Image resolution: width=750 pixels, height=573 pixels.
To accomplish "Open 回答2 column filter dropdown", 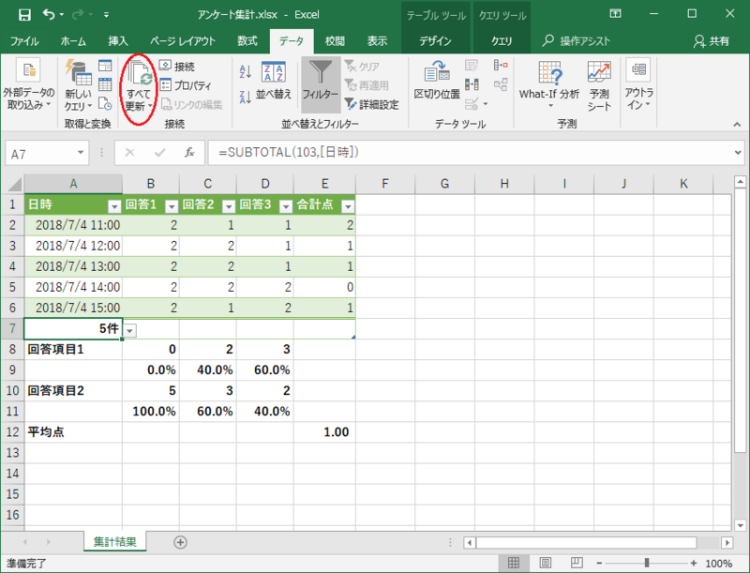I will click(x=229, y=206).
